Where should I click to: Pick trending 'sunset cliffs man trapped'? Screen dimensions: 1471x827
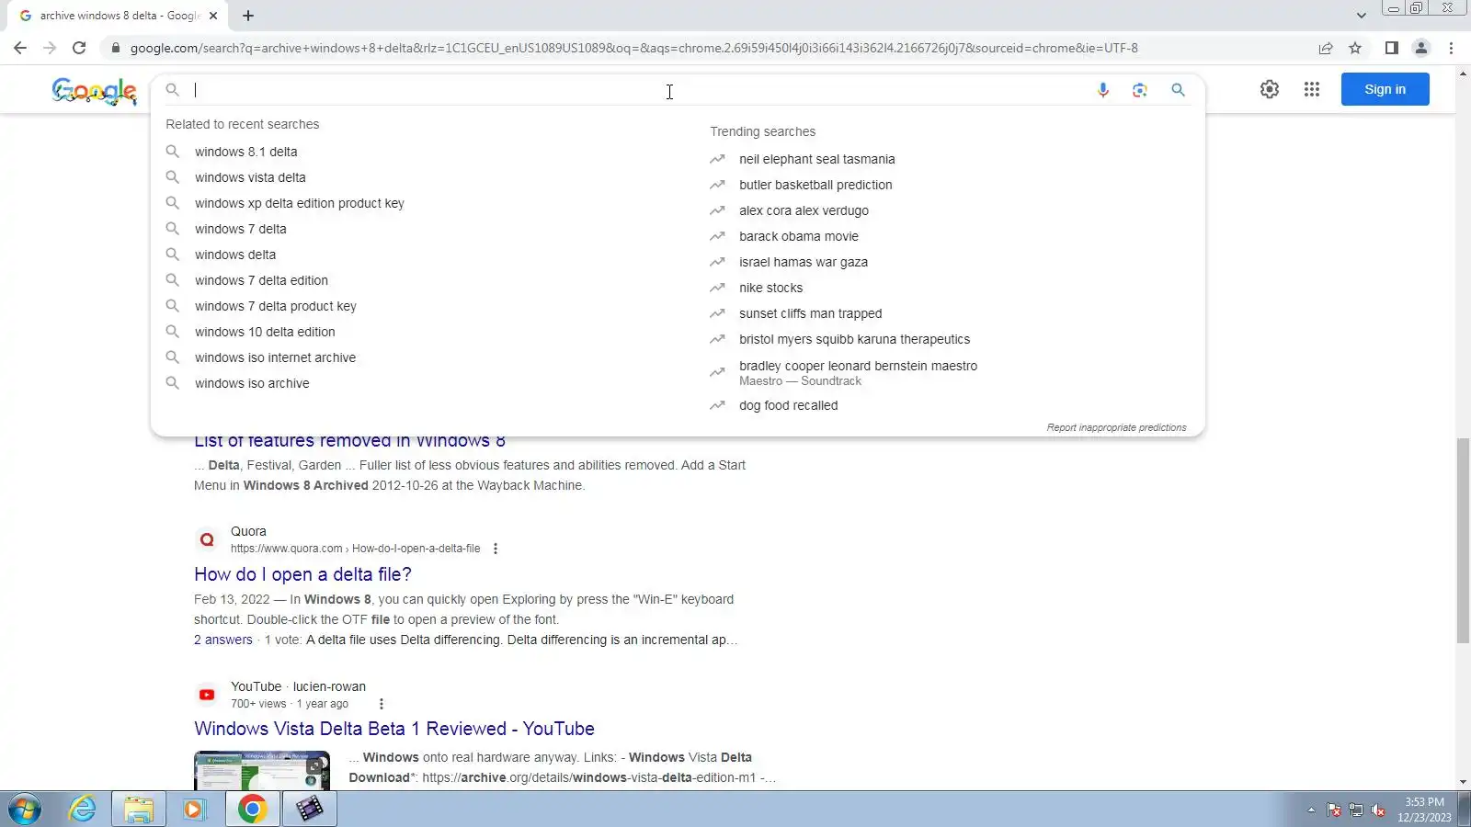point(810,313)
